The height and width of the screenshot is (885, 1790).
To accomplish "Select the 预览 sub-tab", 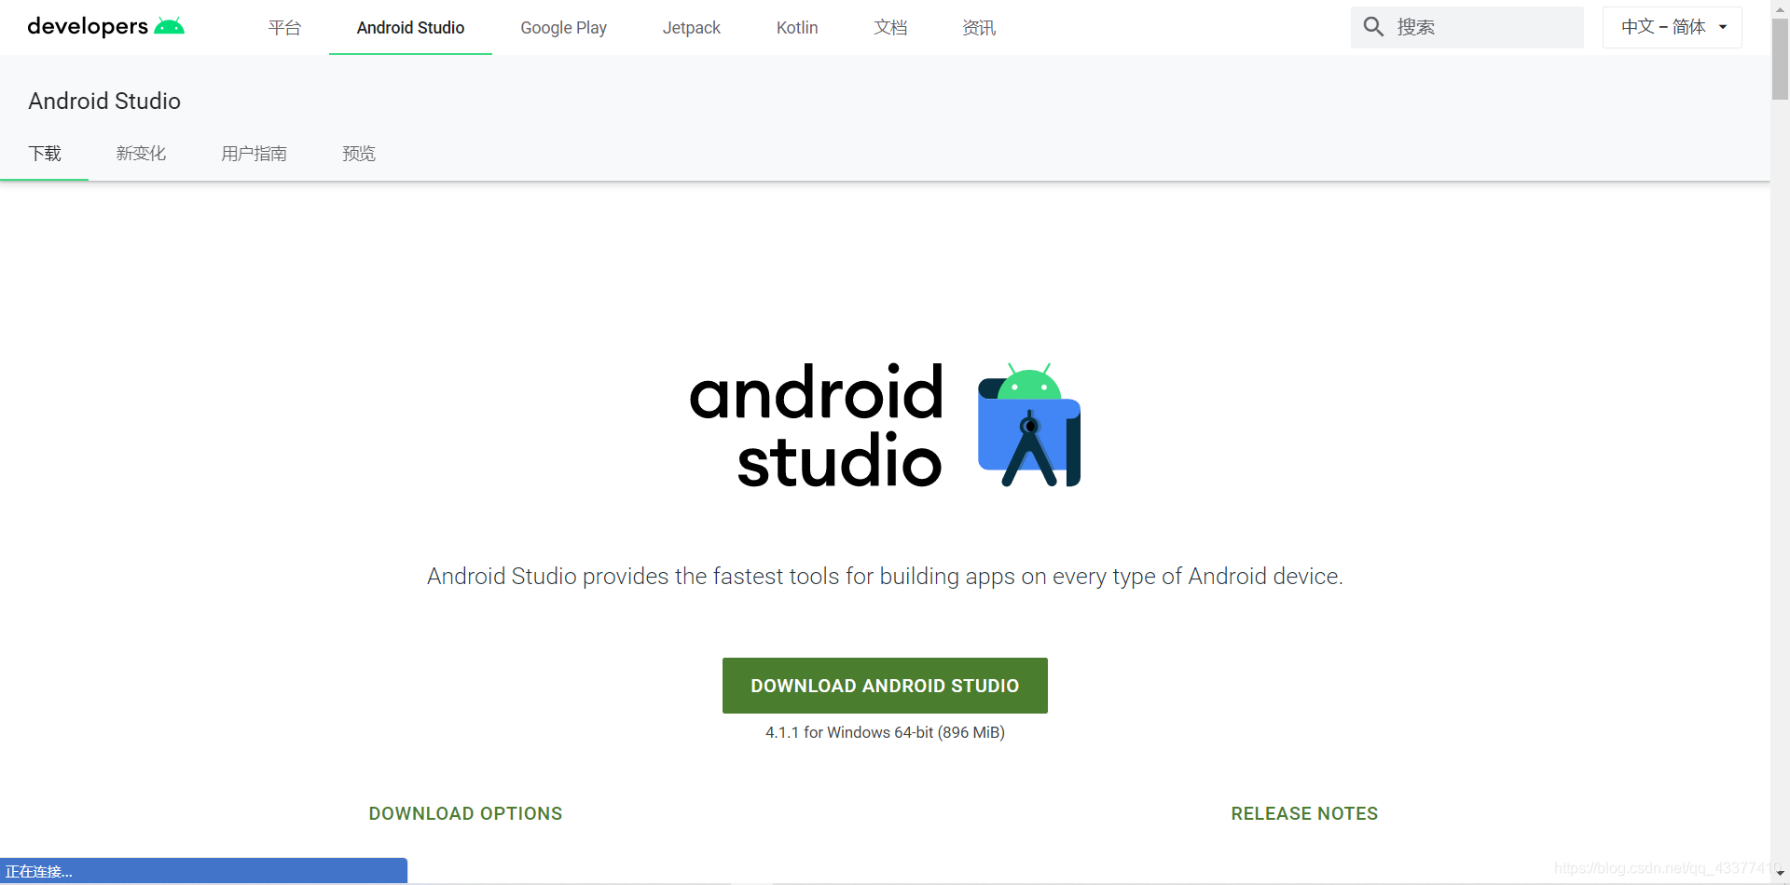I will (359, 154).
